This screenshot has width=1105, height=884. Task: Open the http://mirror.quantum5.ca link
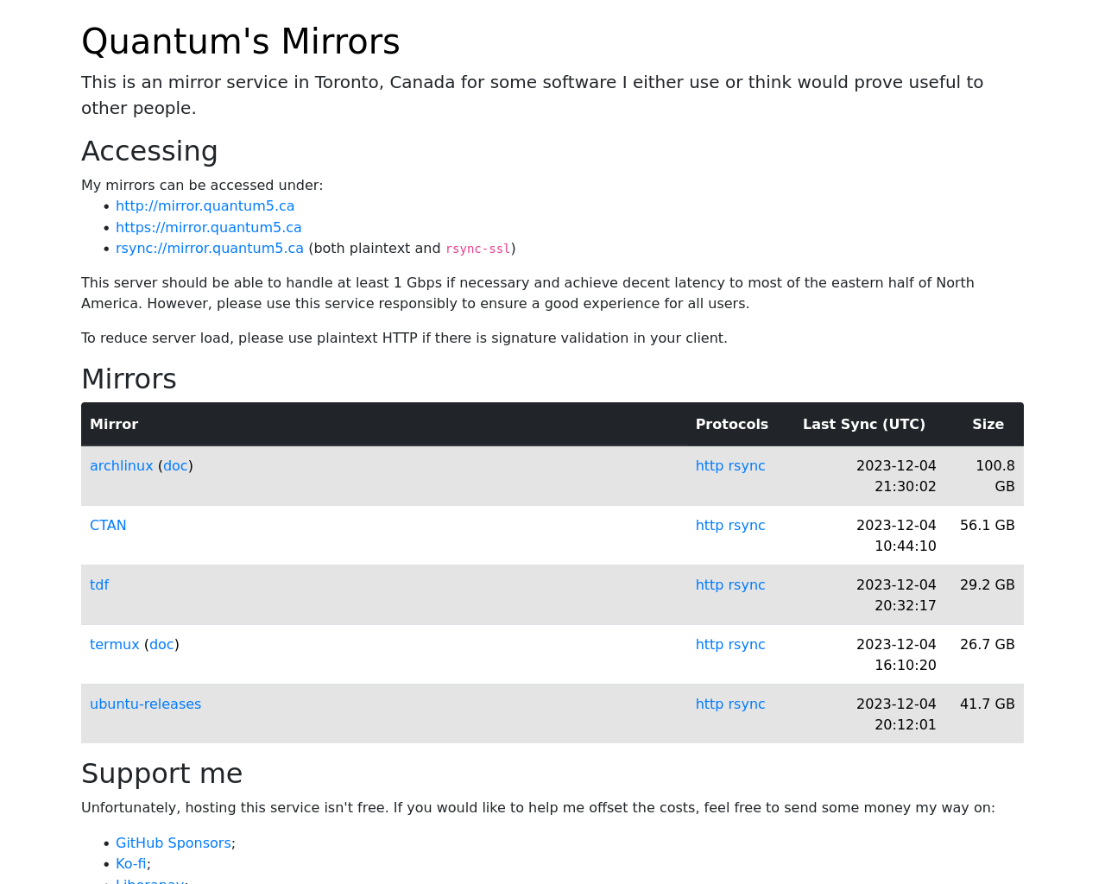205,206
